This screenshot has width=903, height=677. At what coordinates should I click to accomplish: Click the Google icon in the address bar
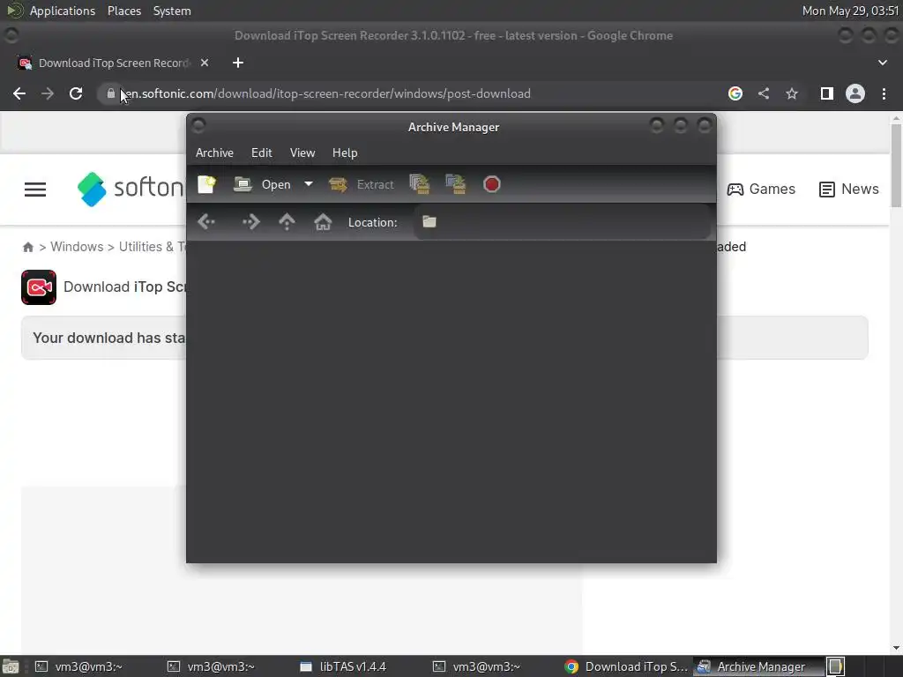pyautogui.click(x=735, y=93)
